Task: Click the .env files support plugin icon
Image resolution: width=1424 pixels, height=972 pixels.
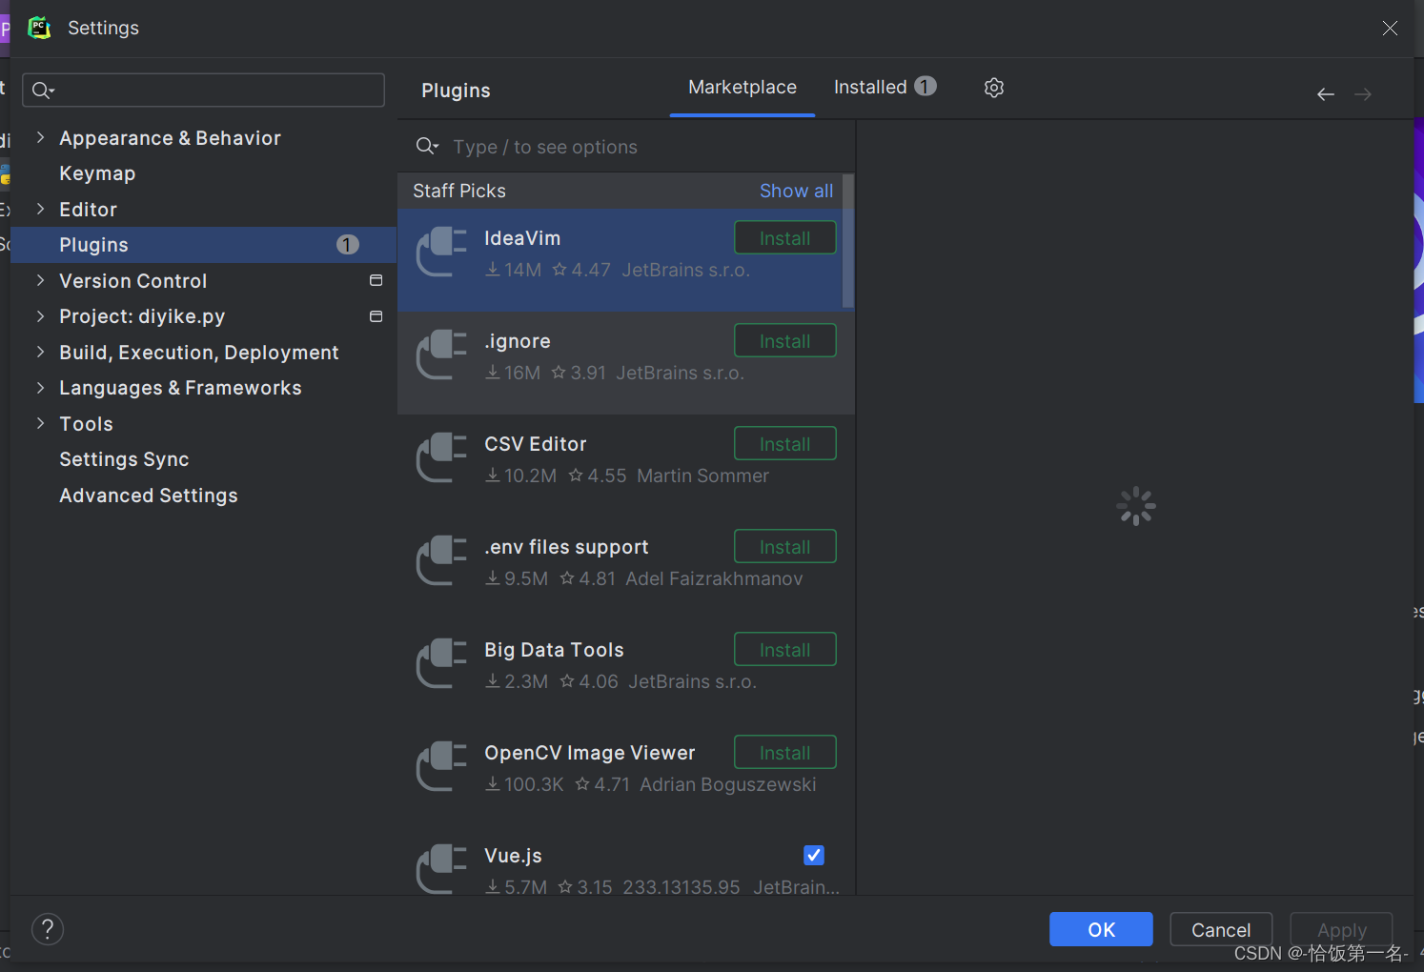Action: [x=441, y=560]
